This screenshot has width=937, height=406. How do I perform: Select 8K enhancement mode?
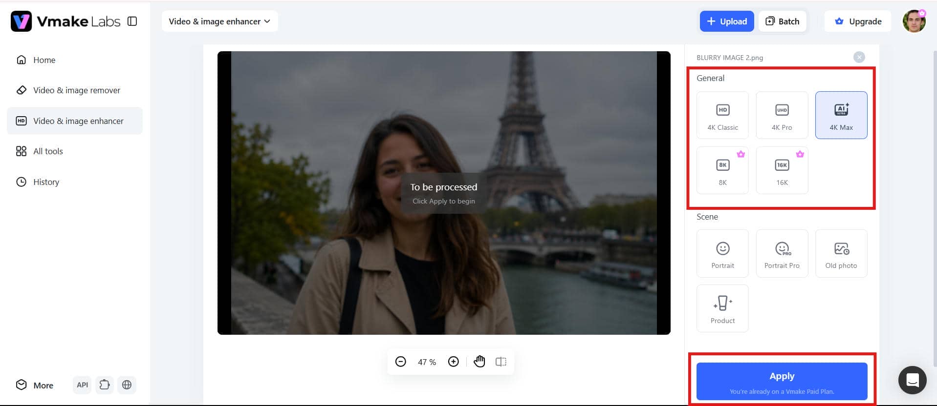click(722, 170)
